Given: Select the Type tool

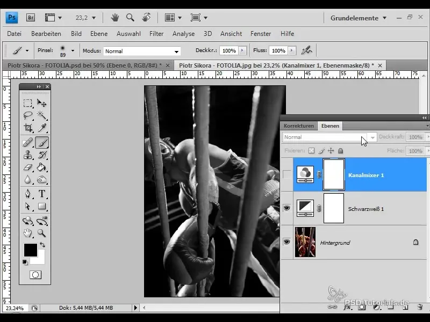Looking at the screenshot, I should click(42, 194).
